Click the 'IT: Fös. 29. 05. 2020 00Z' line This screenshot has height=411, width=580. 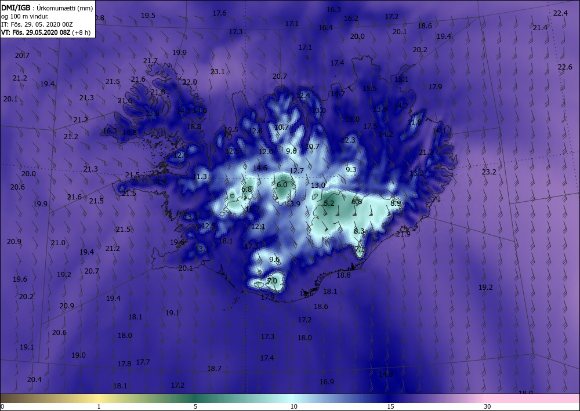tap(37, 24)
